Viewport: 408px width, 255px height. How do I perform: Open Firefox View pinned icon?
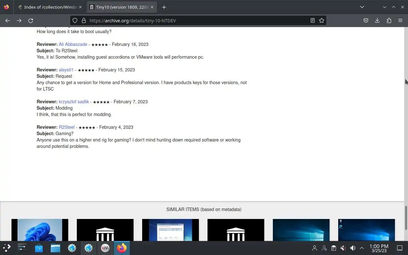[x=6, y=7]
